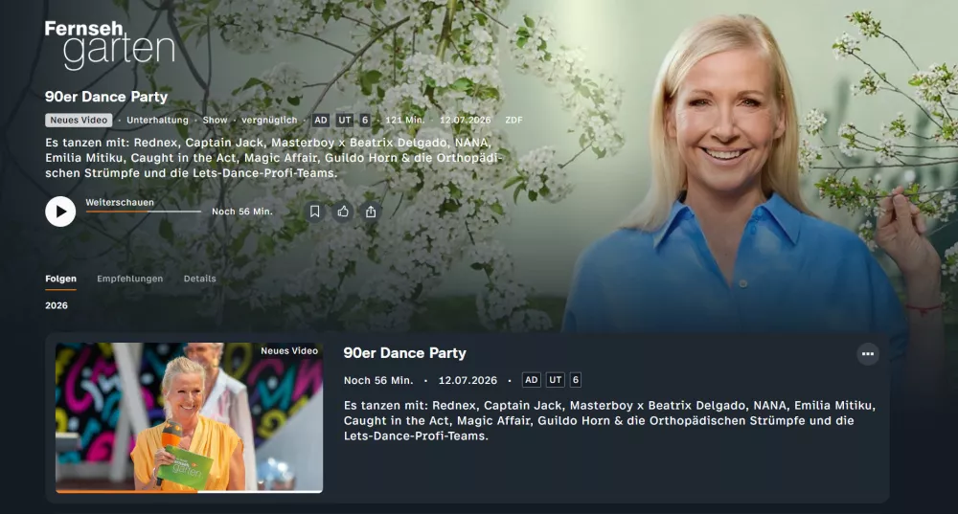The height and width of the screenshot is (514, 958).
Task: Open the share icon next to thumbs-up
Action: (371, 212)
